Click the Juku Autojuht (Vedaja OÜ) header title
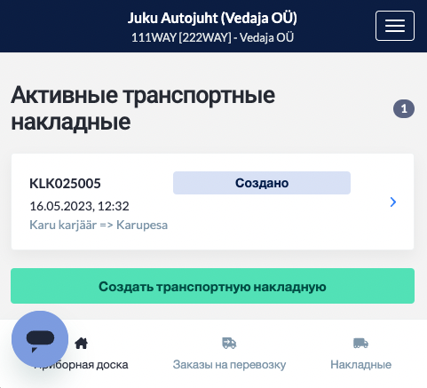Screen dimensions: 427x388 pyautogui.click(x=212, y=18)
